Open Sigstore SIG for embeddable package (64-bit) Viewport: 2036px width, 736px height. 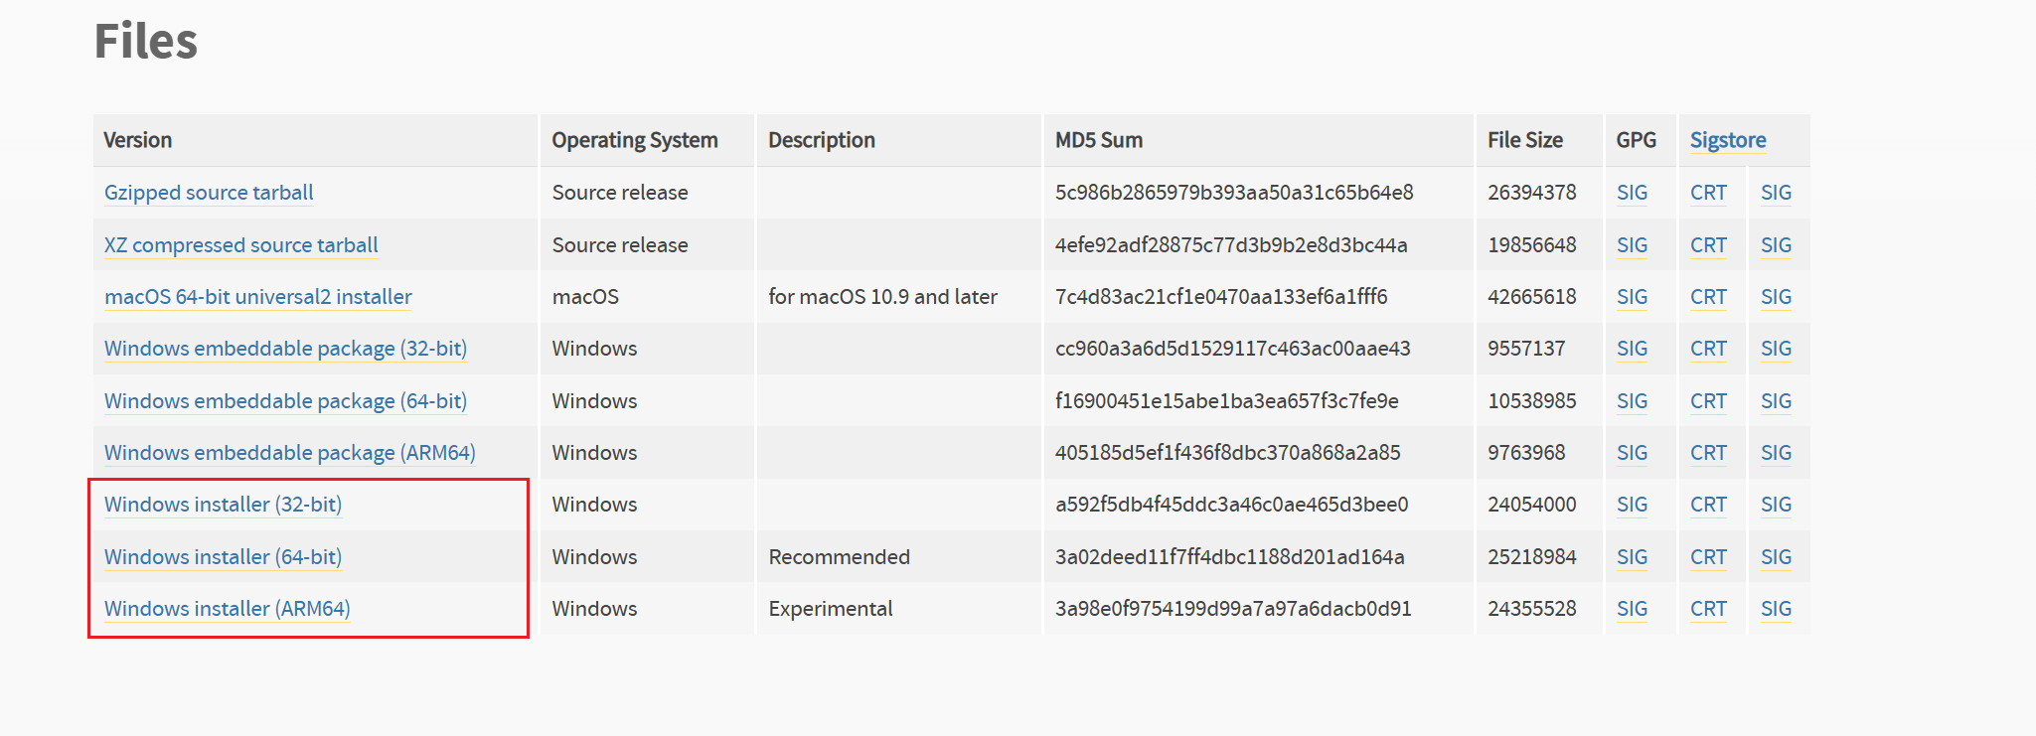coord(1776,401)
